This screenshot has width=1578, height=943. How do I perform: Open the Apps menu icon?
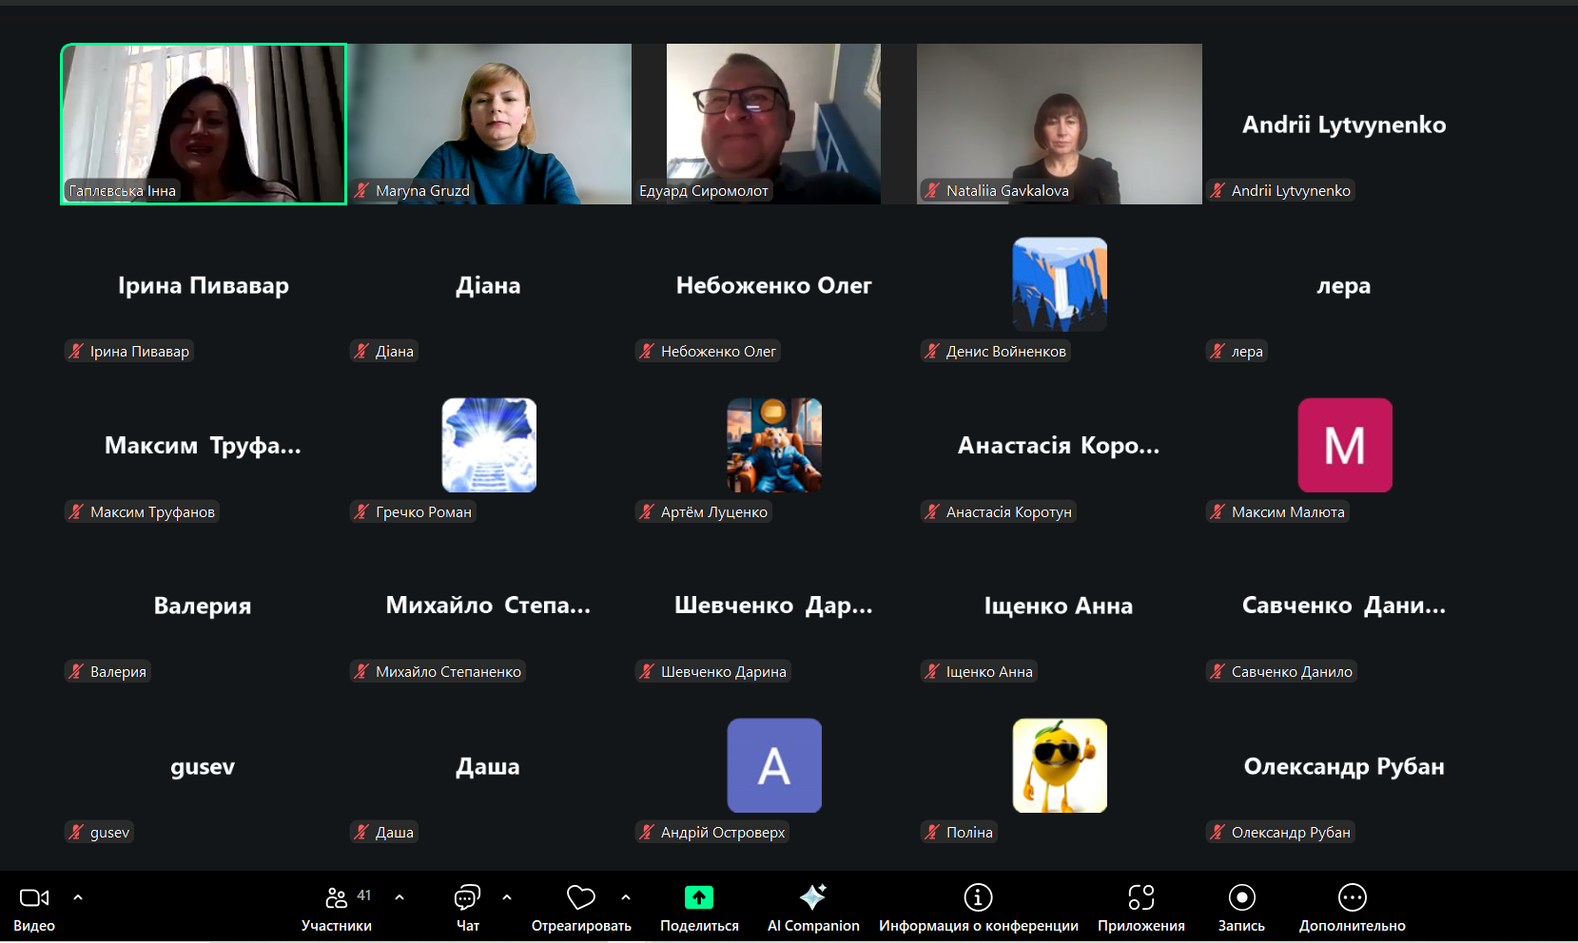[1140, 897]
